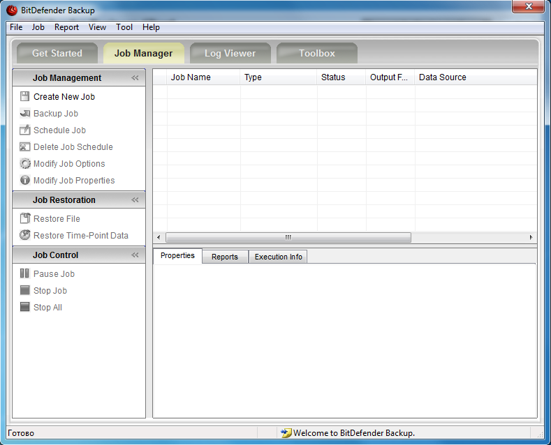Click the Готово status bar text
This screenshot has height=445, width=551.
pyautogui.click(x=21, y=433)
